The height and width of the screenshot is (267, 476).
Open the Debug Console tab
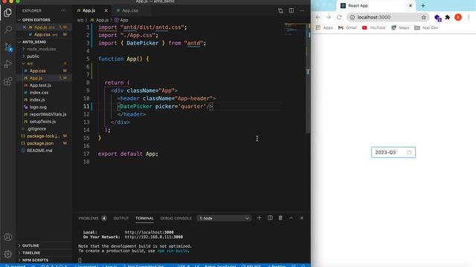(x=176, y=218)
